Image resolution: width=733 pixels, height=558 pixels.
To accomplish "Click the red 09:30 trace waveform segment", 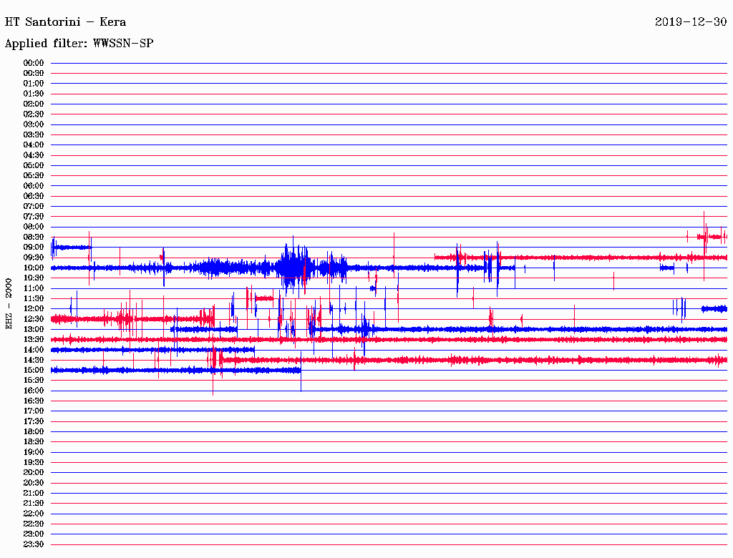I will pos(581,258).
